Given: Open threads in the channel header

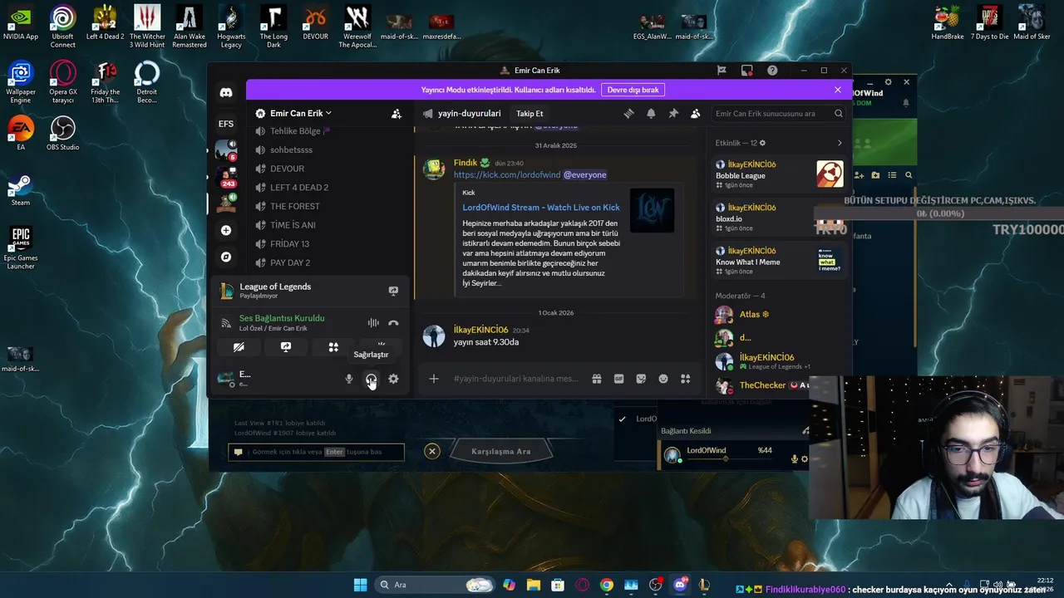Looking at the screenshot, I should (629, 114).
